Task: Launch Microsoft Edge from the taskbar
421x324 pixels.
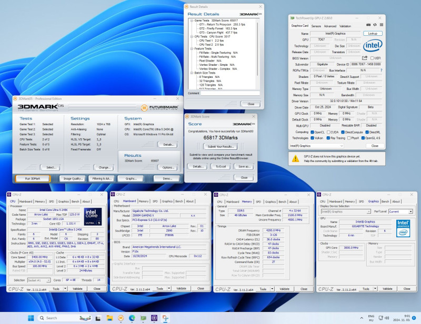Action: pos(132,318)
